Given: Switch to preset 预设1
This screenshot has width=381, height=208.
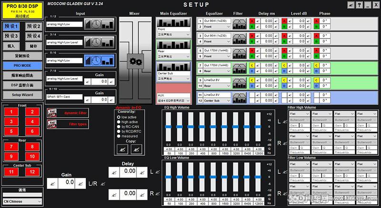Looking at the screenshot, I should click(11, 26).
